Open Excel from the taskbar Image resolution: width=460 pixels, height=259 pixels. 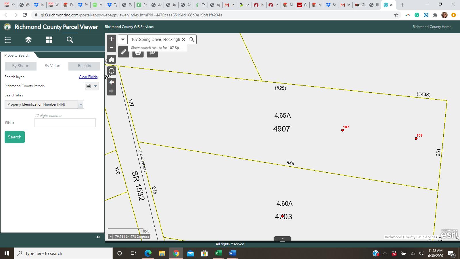click(218, 253)
